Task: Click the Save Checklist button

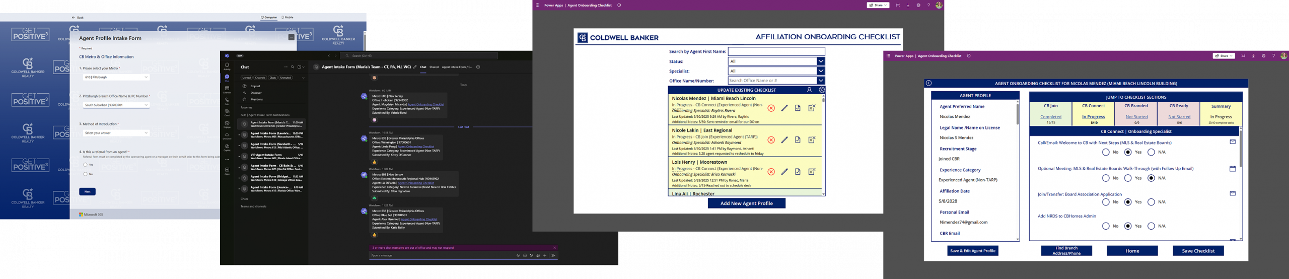Action: point(1198,251)
